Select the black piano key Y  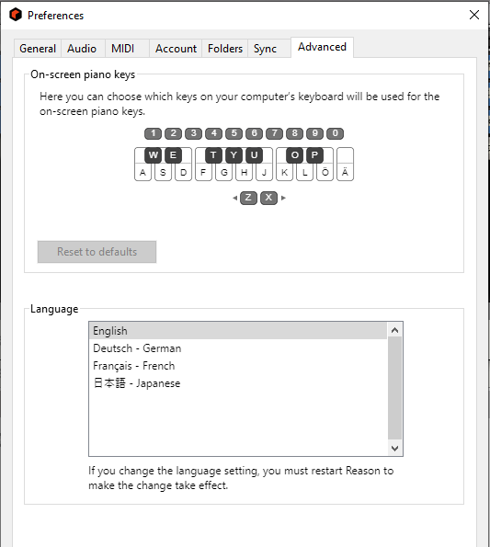pyautogui.click(x=234, y=154)
